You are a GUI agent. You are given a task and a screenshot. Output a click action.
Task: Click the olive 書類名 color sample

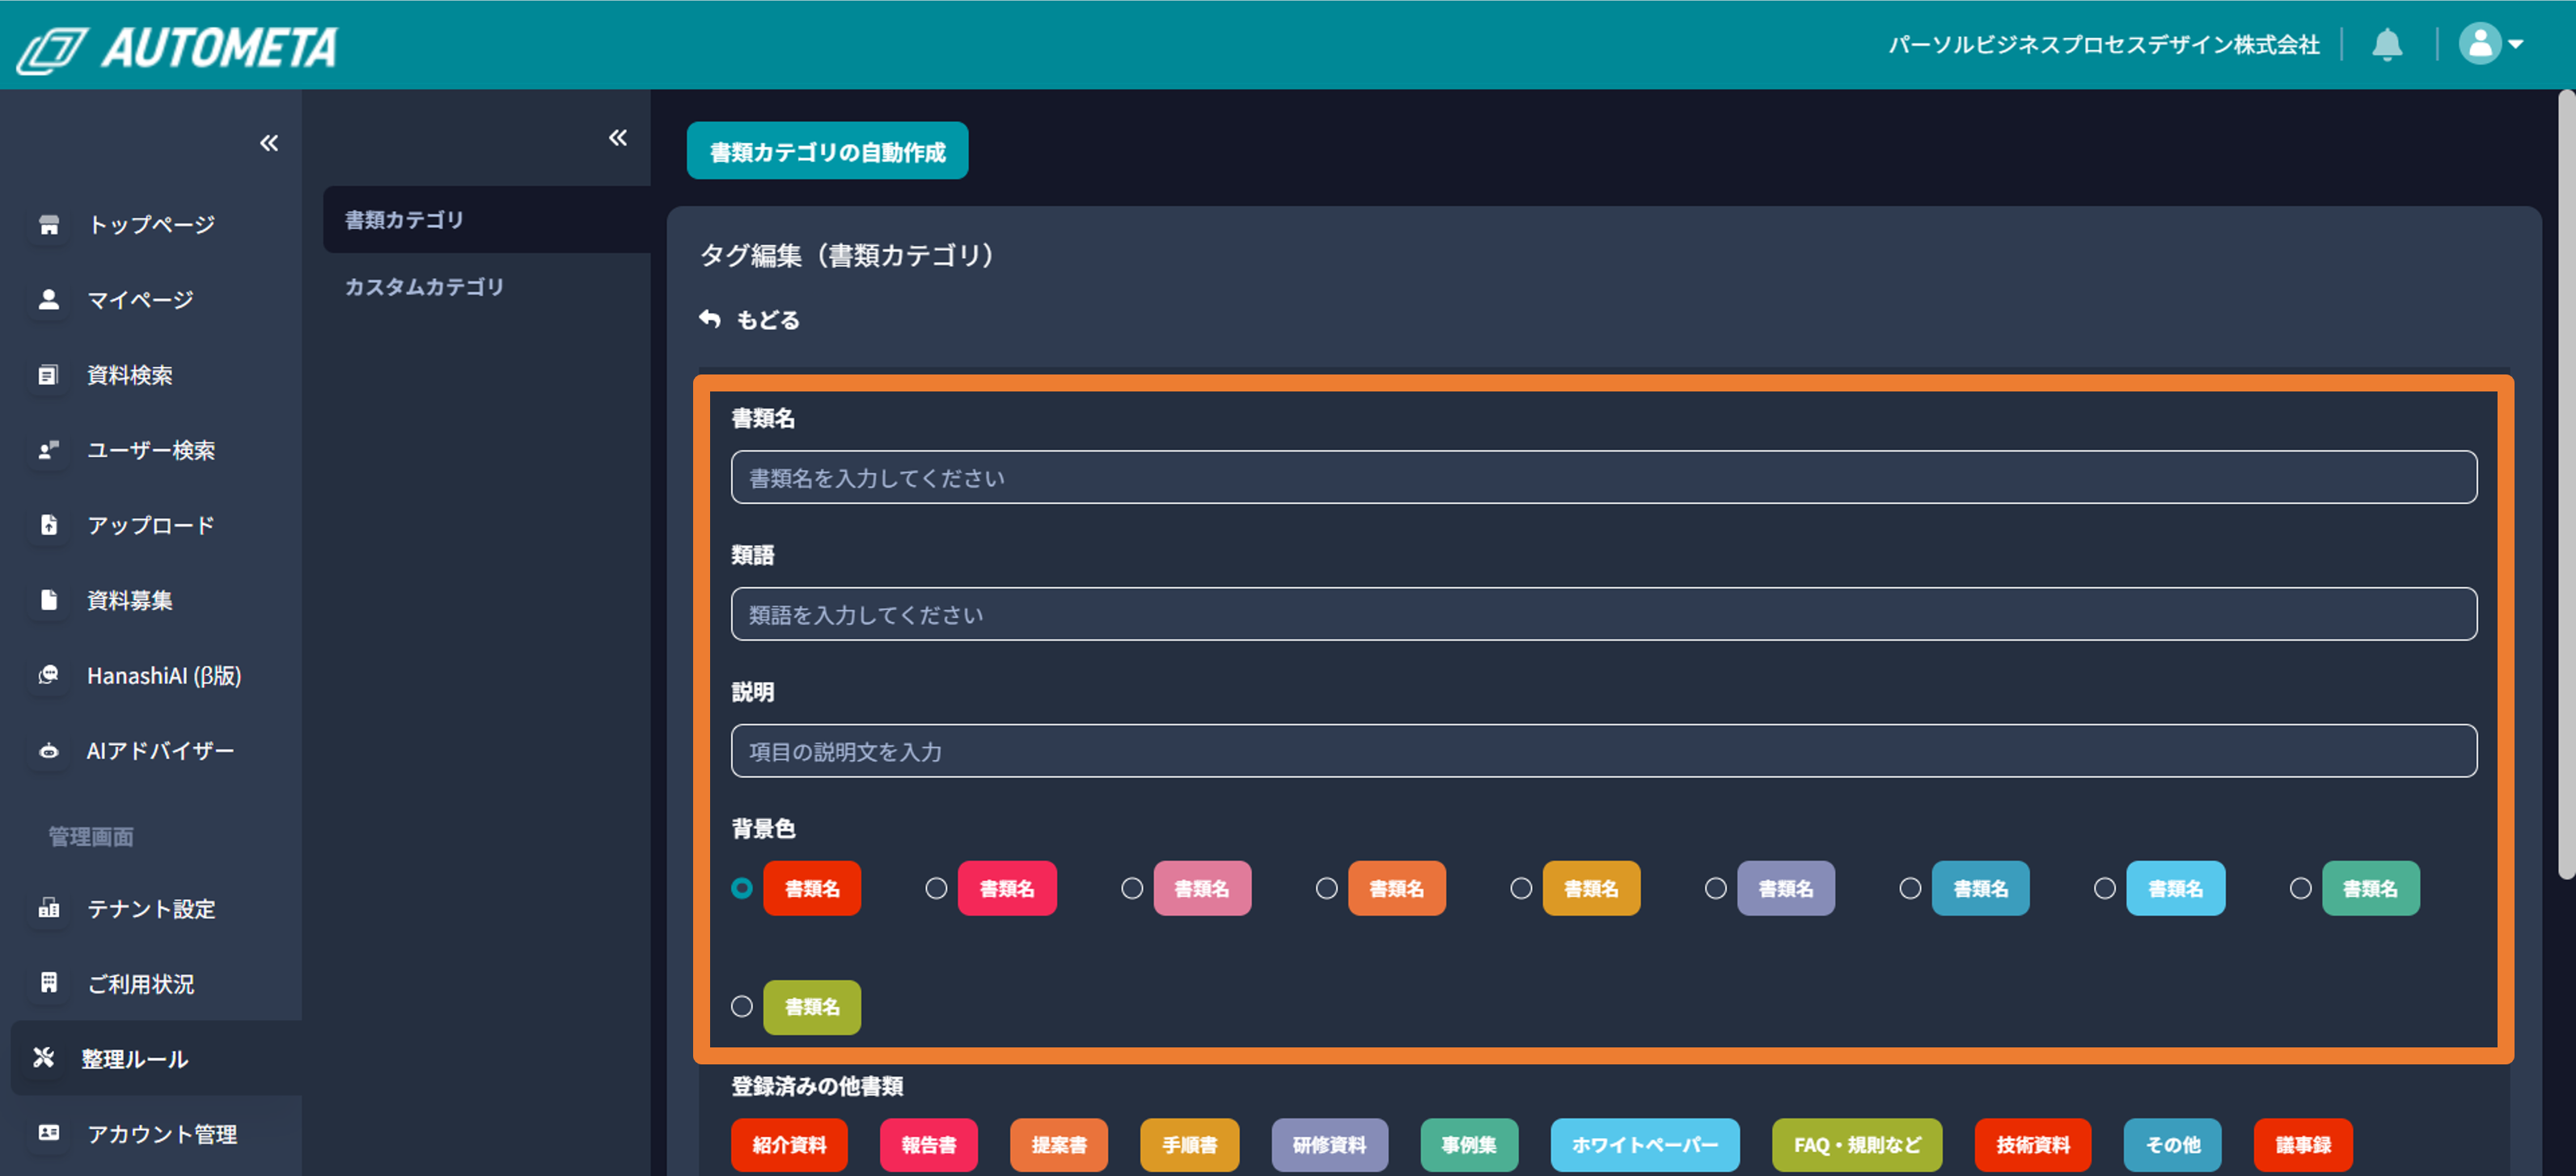812,1007
